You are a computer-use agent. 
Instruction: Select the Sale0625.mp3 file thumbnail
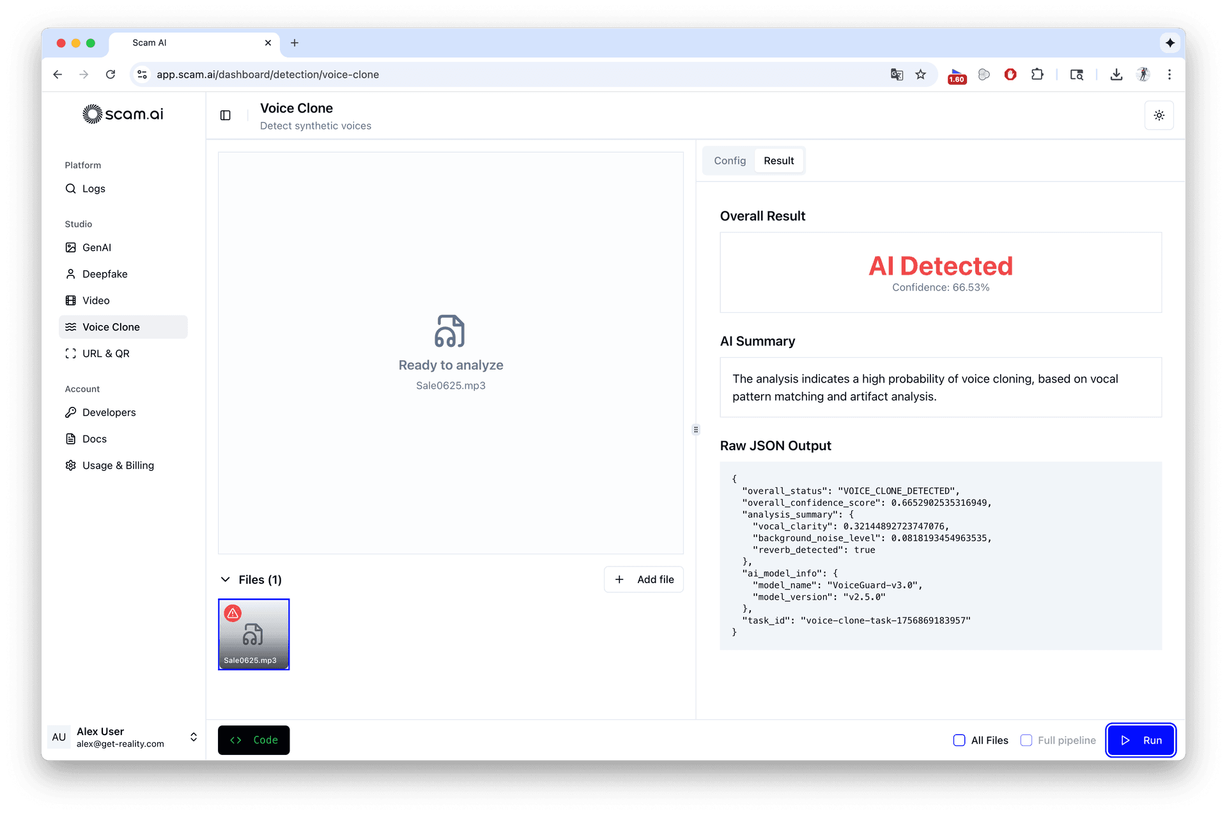tap(254, 634)
